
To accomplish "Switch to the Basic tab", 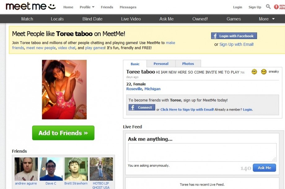I will 135,64.
